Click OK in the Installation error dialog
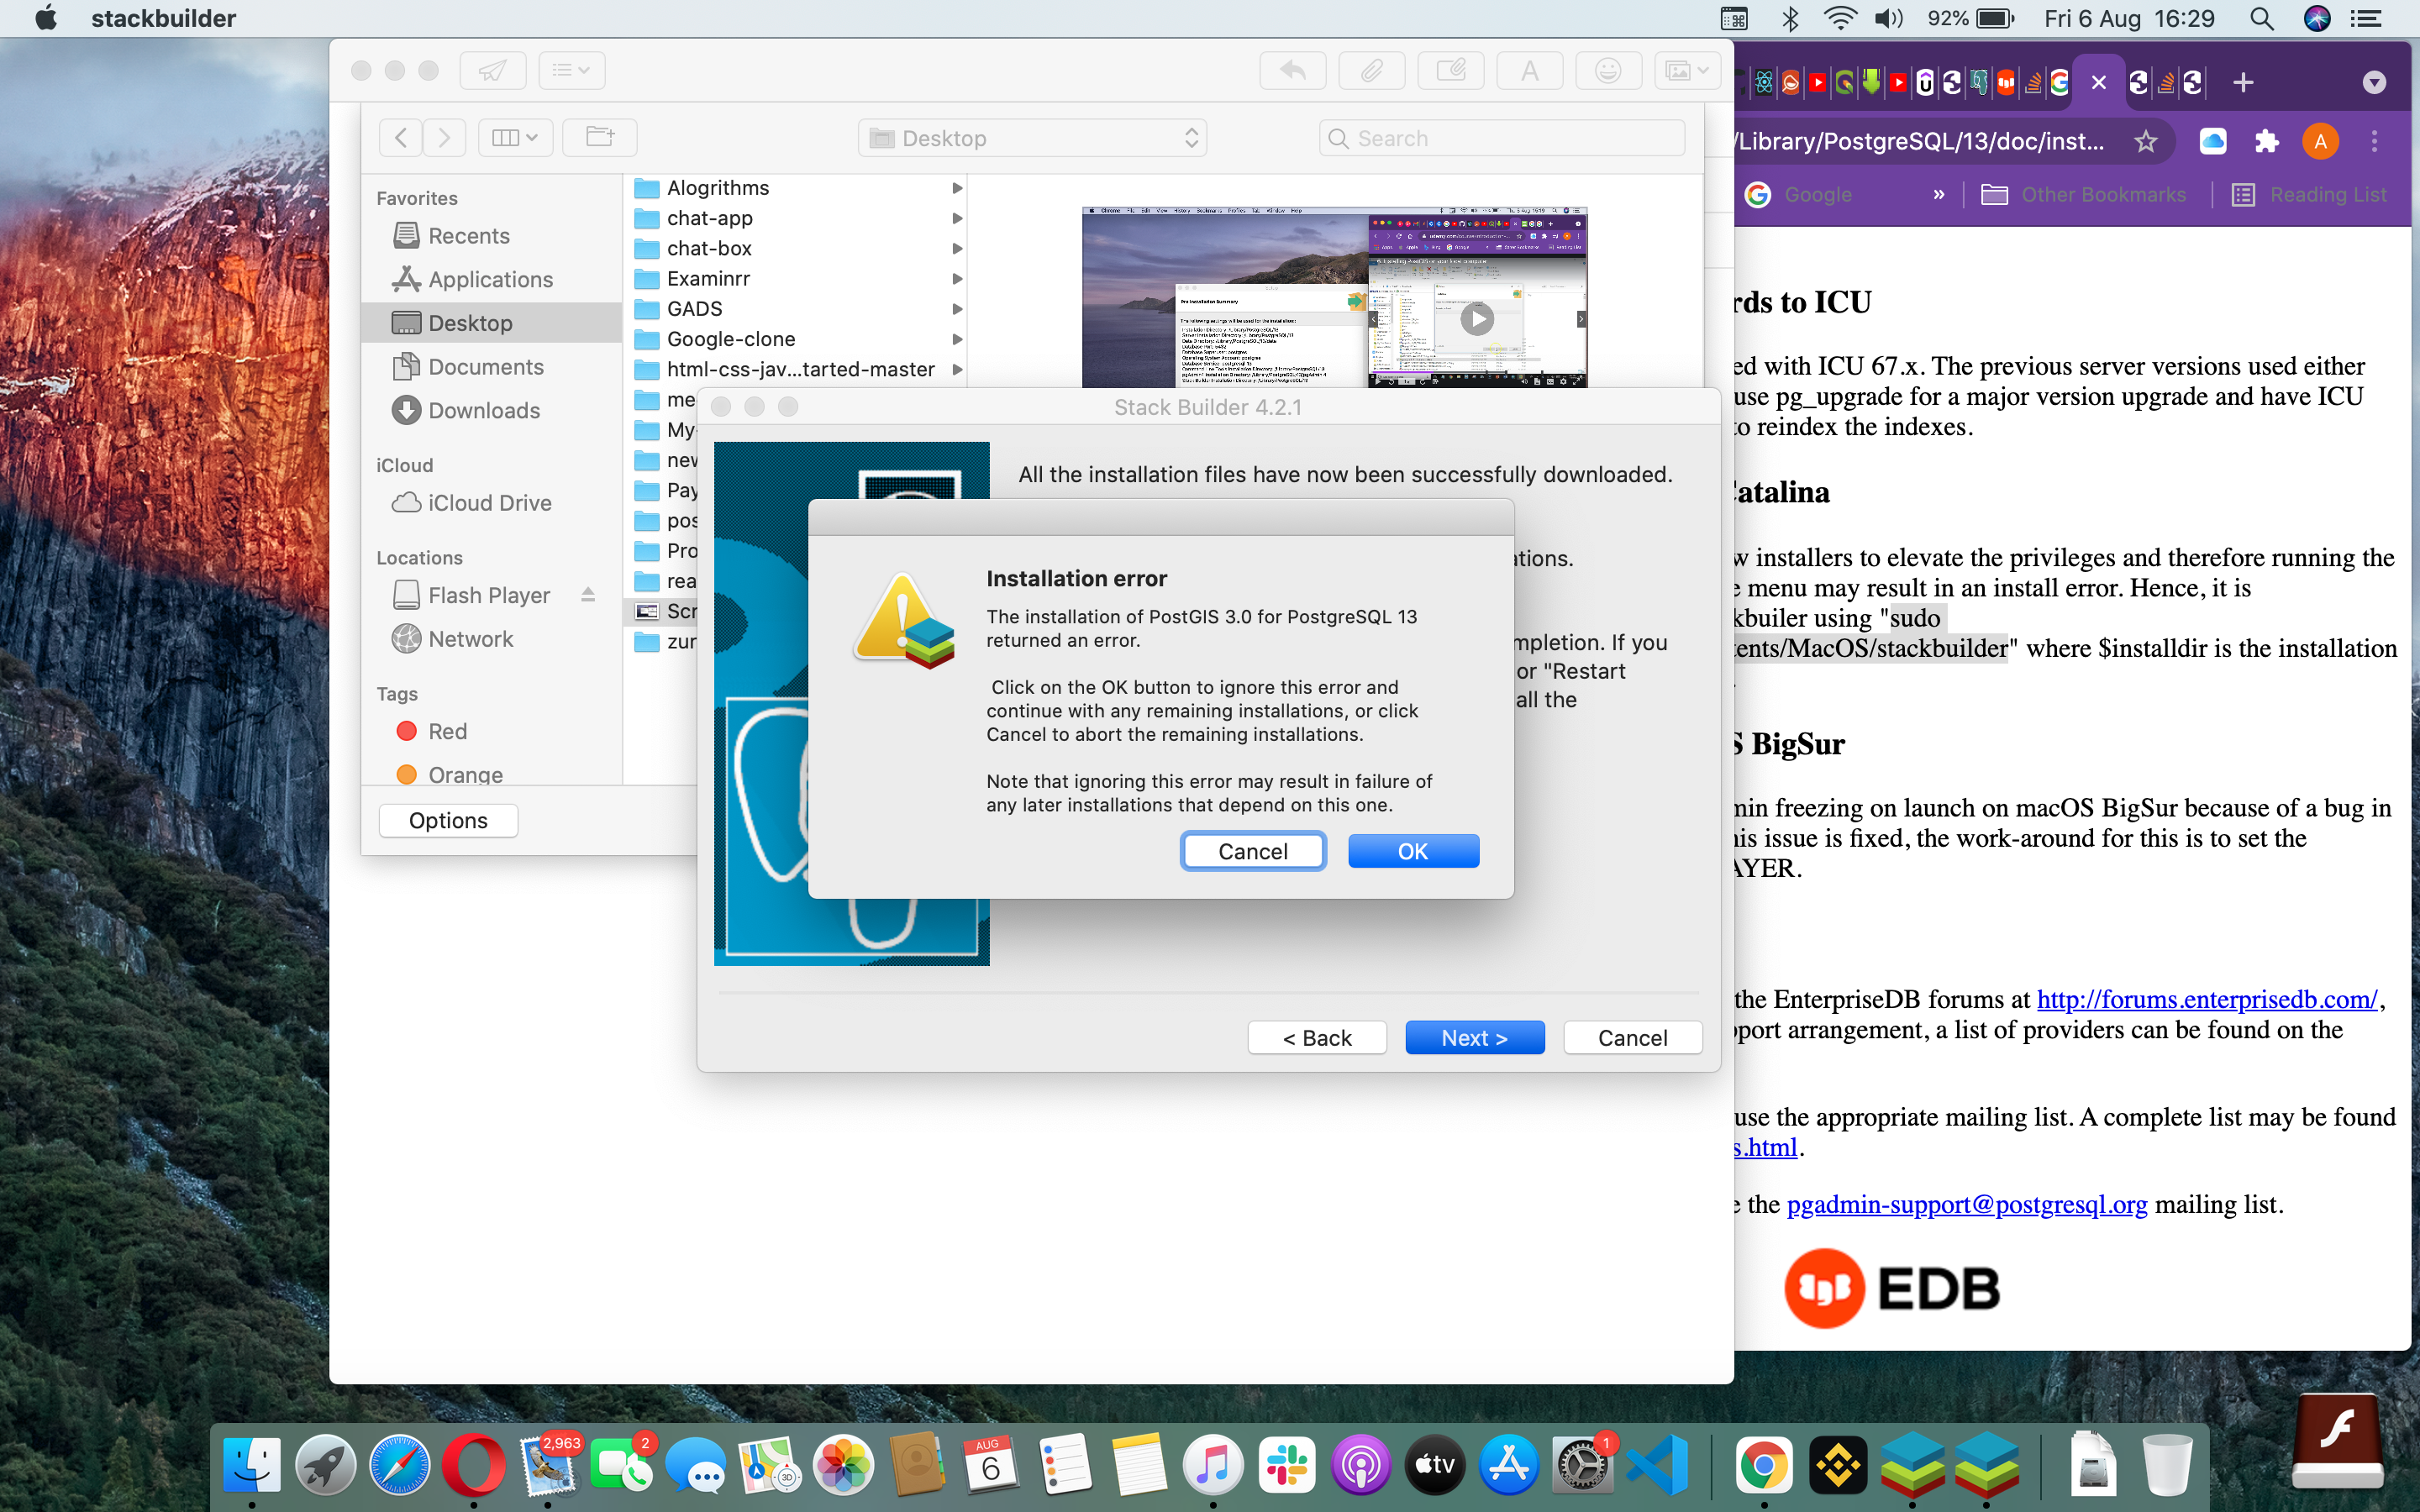This screenshot has height=1512, width=2420. [x=1412, y=851]
